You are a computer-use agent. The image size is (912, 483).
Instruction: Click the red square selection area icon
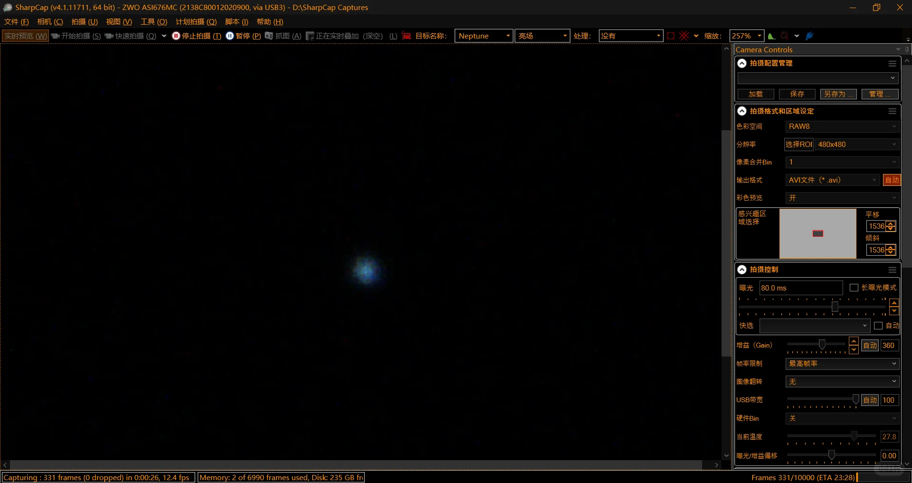pos(671,36)
